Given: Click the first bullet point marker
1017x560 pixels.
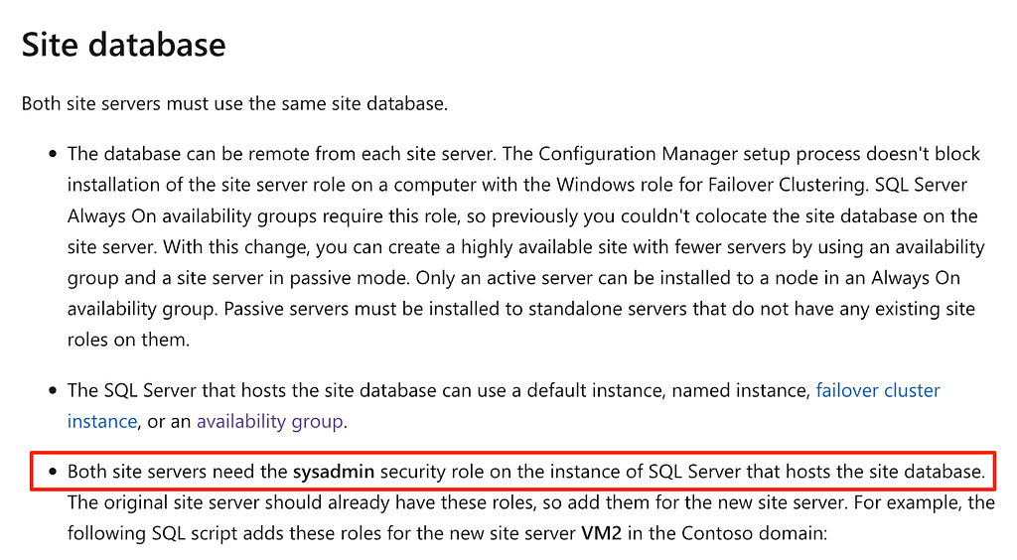Looking at the screenshot, I should pyautogui.click(x=52, y=155).
